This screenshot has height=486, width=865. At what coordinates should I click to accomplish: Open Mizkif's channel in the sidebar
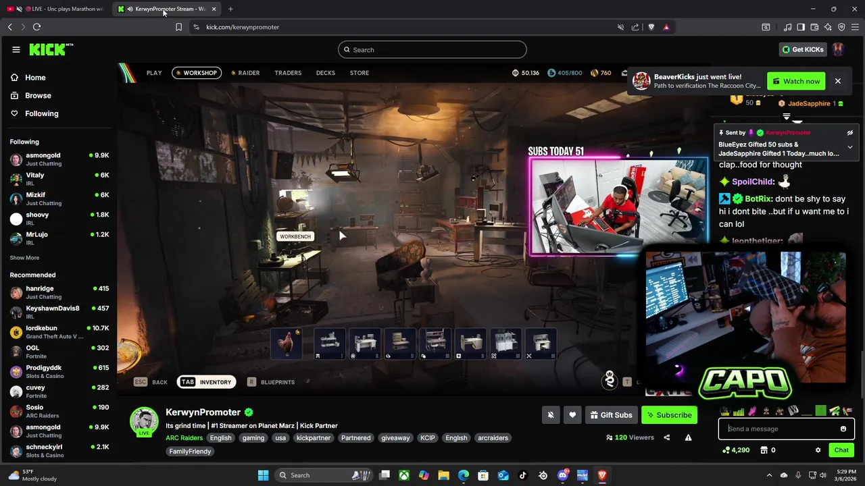tap(59, 198)
